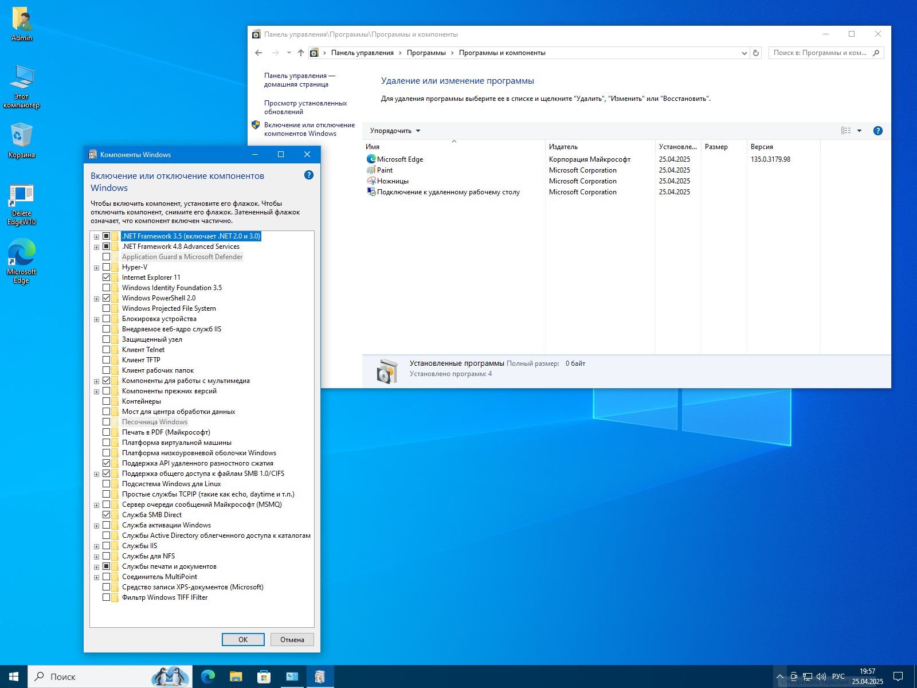
Task: Open Панель управления домашняя страница link
Action: point(299,80)
